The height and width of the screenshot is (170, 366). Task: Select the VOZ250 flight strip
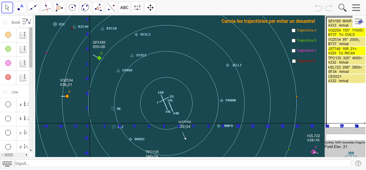[x=346, y=32]
